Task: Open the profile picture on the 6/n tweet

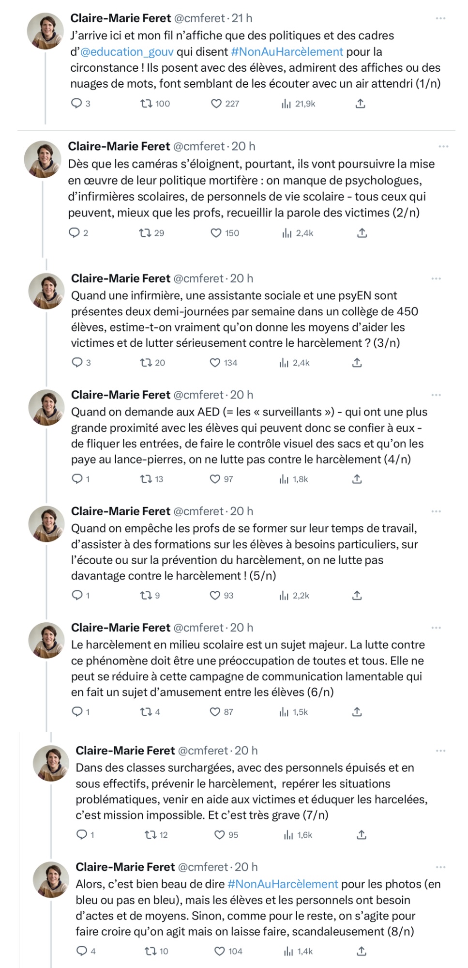Action: [46, 640]
